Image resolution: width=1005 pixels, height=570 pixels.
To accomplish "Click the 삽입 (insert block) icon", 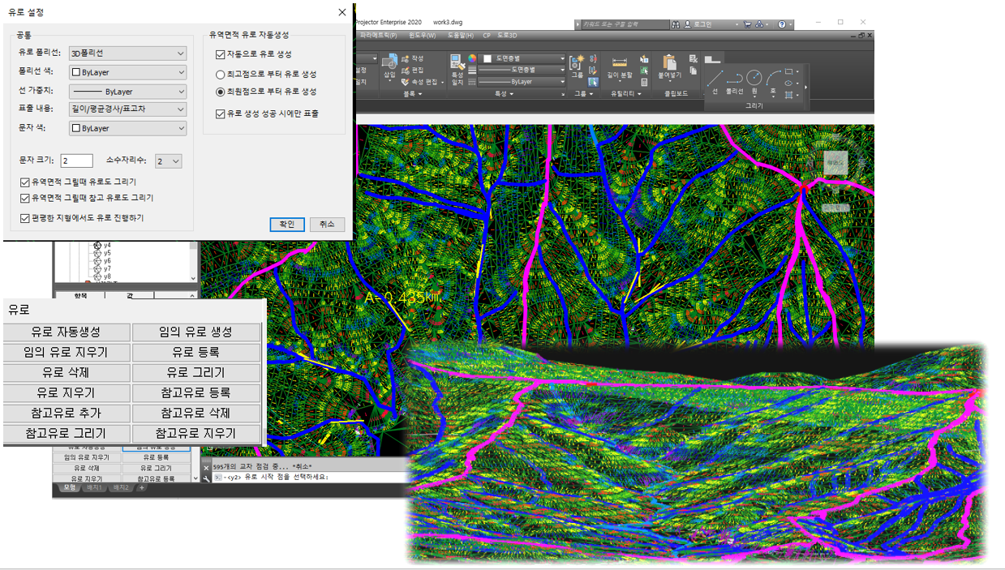I will [x=389, y=62].
